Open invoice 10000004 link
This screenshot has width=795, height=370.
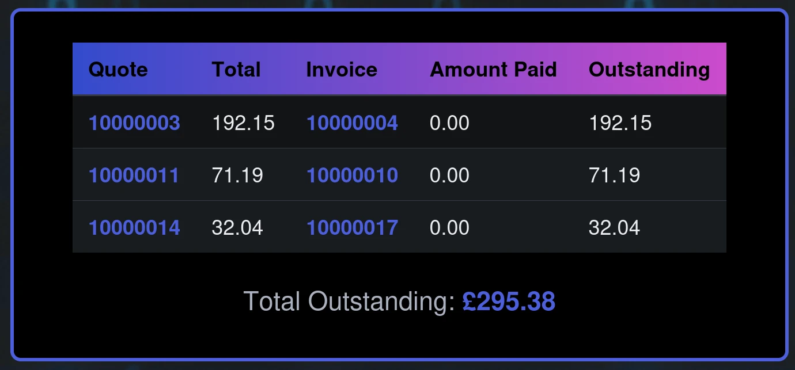pyautogui.click(x=352, y=123)
